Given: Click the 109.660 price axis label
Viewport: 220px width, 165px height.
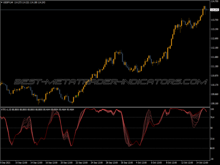Looking at the screenshot, I should [x=214, y=94].
